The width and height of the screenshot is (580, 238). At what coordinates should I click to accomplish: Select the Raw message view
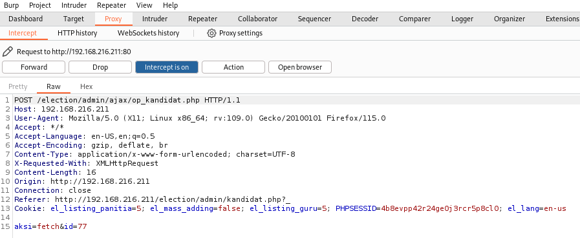54,86
